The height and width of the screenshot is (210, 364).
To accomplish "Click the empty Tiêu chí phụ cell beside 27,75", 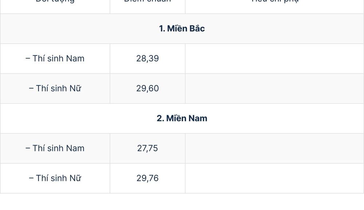I will click(x=274, y=148).
